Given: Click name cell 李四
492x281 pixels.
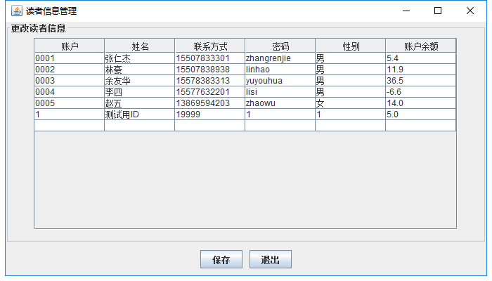Looking at the screenshot, I should tap(140, 92).
